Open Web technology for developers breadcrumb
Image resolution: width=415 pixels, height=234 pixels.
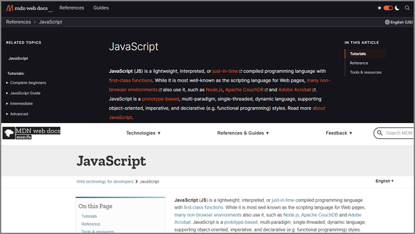pyautogui.click(x=105, y=181)
